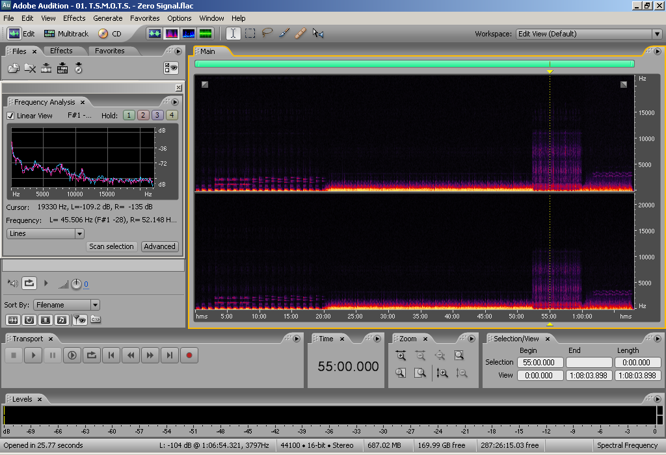Image resolution: width=666 pixels, height=455 pixels.
Task: Open the Zoom panel options menu
Action: tap(472, 338)
